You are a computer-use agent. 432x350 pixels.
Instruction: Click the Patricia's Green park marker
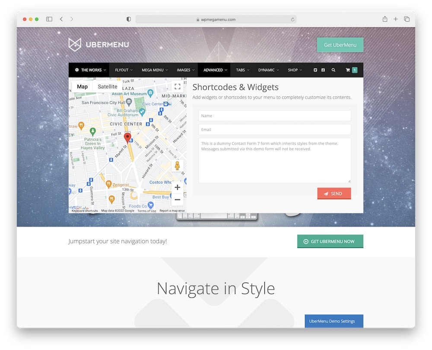point(92,131)
